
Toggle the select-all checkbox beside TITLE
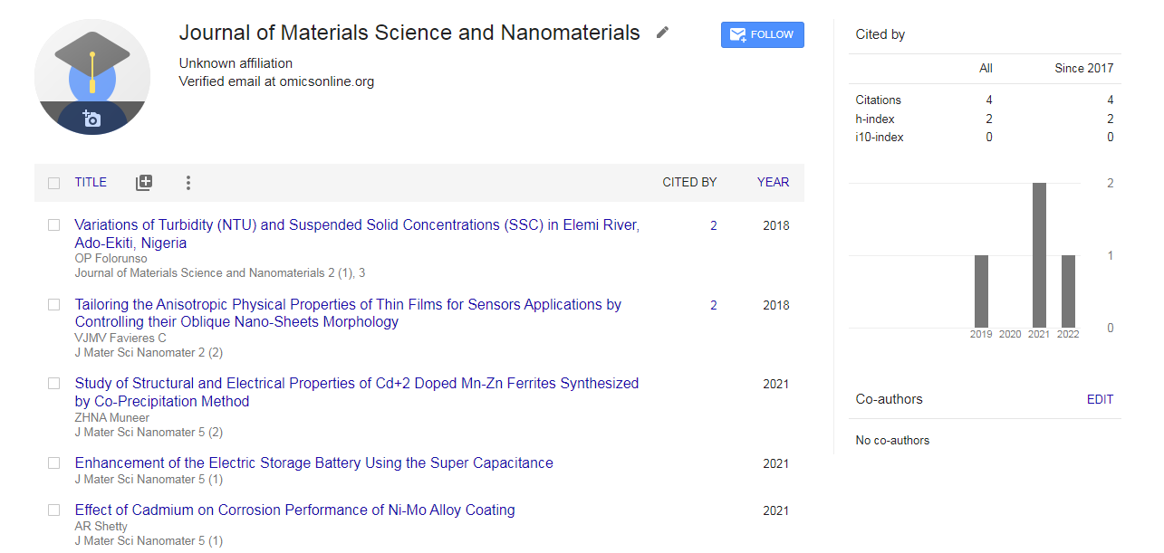[54, 183]
